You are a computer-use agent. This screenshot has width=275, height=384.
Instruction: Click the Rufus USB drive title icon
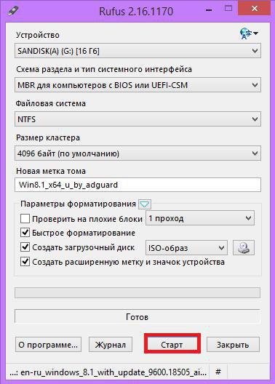13,11
